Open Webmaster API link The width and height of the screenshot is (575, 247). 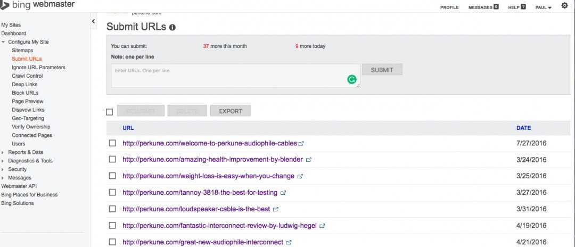[x=19, y=186]
